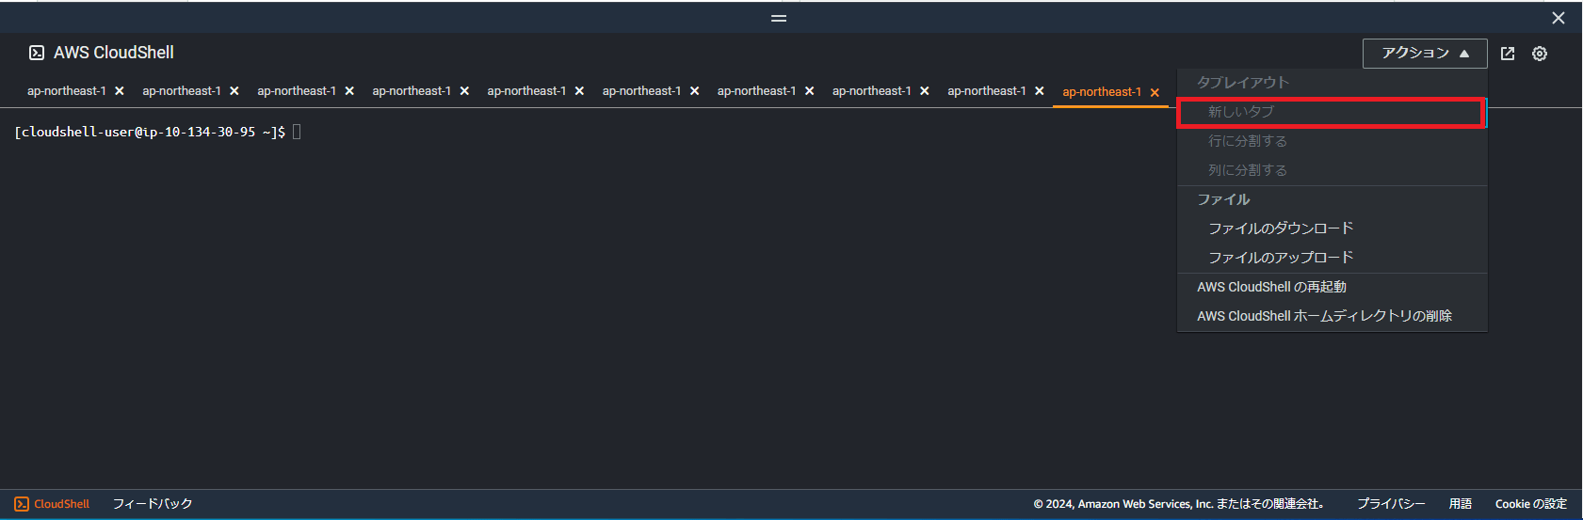Viewport: 1583px width, 520px height.
Task: Click the Amazon Web Services copyright text
Action: click(1179, 504)
